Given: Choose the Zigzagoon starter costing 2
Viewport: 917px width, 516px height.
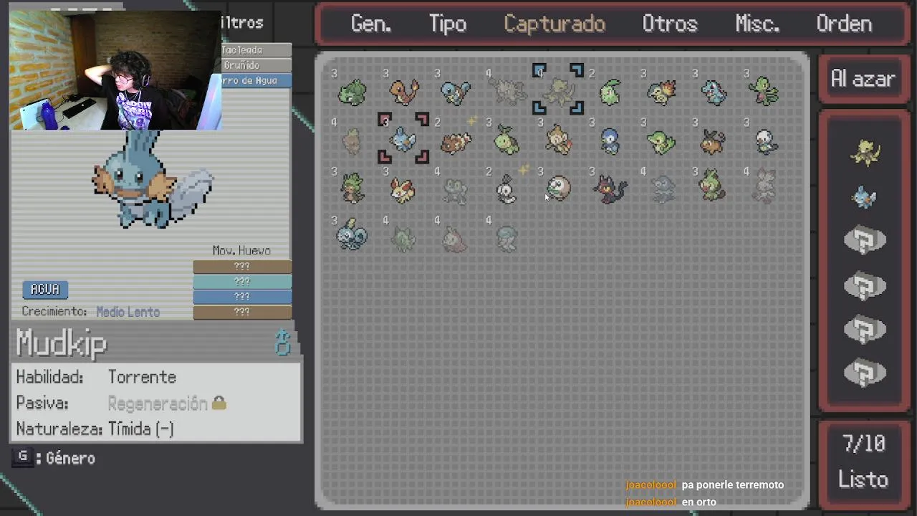Looking at the screenshot, I should click(x=456, y=142).
